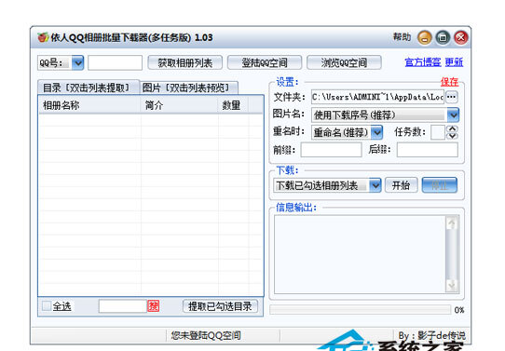Expand the 下载已勾选相册列表 dropdown

coord(375,185)
